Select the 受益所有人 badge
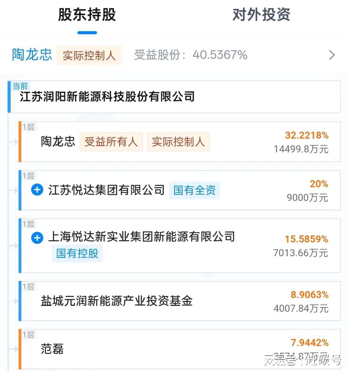Viewport: 348px width, 371px height. (111, 142)
